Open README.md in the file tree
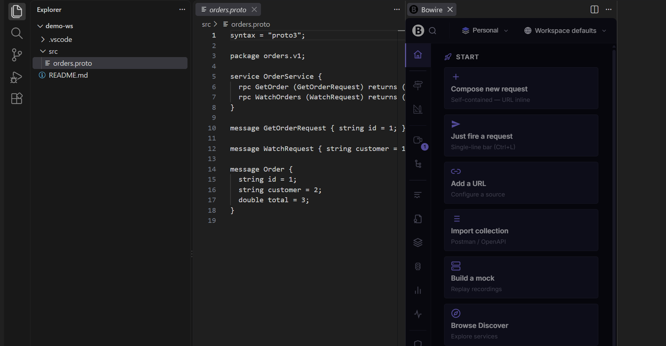Image resolution: width=666 pixels, height=346 pixels. click(110, 75)
